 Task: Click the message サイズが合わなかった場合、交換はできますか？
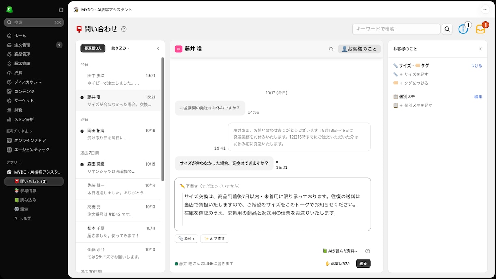pos(224,163)
